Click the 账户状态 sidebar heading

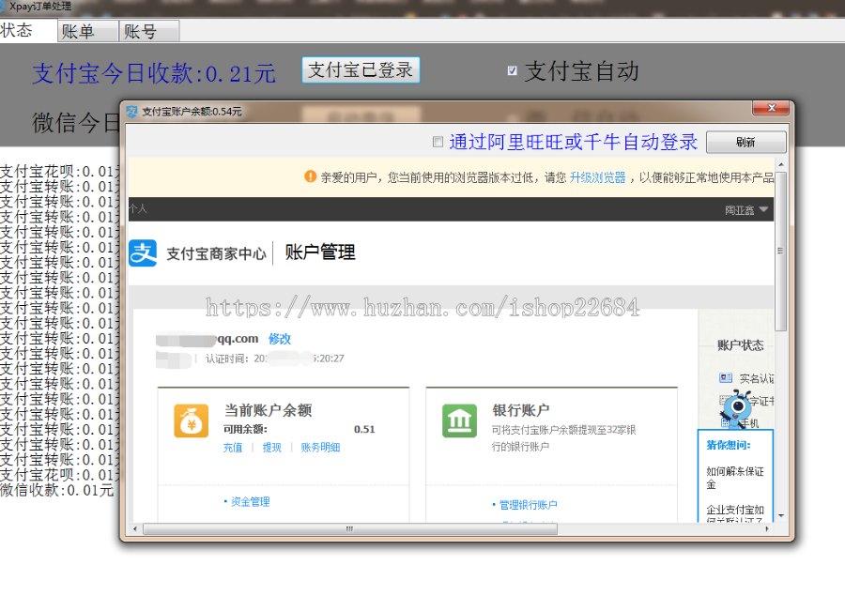pyautogui.click(x=740, y=345)
